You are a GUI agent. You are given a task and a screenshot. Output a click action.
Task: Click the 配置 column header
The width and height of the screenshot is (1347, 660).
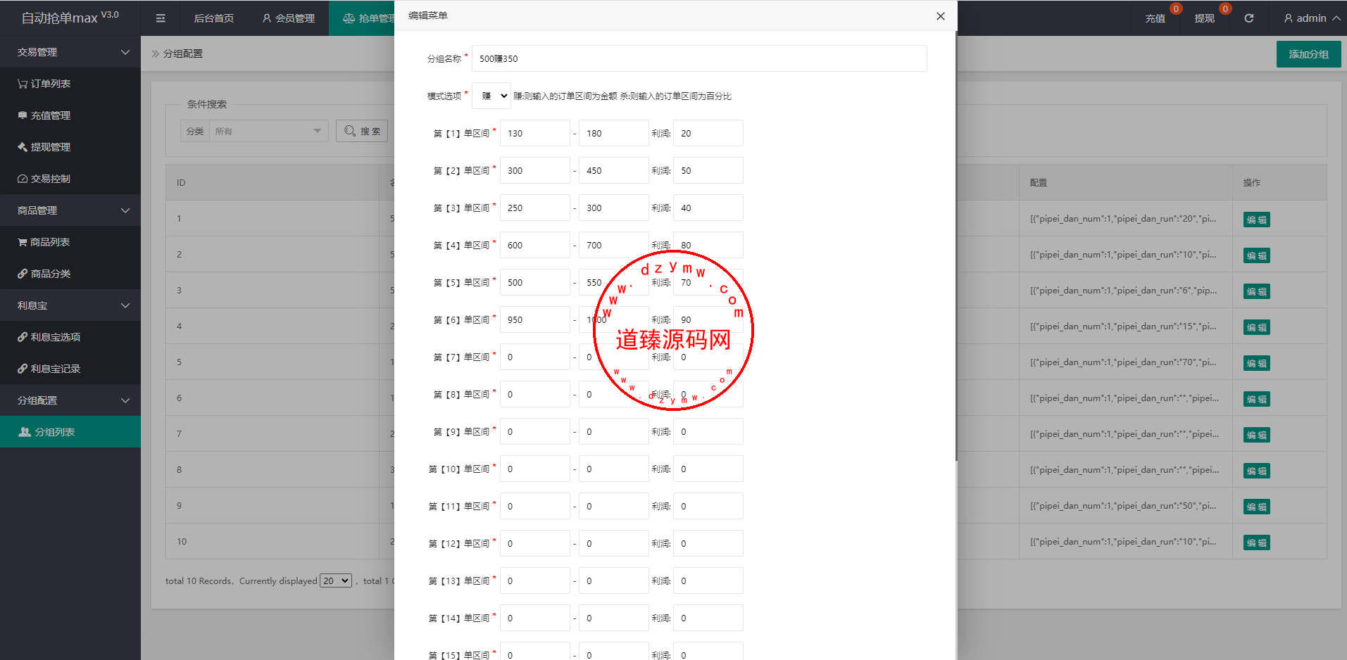(1039, 182)
